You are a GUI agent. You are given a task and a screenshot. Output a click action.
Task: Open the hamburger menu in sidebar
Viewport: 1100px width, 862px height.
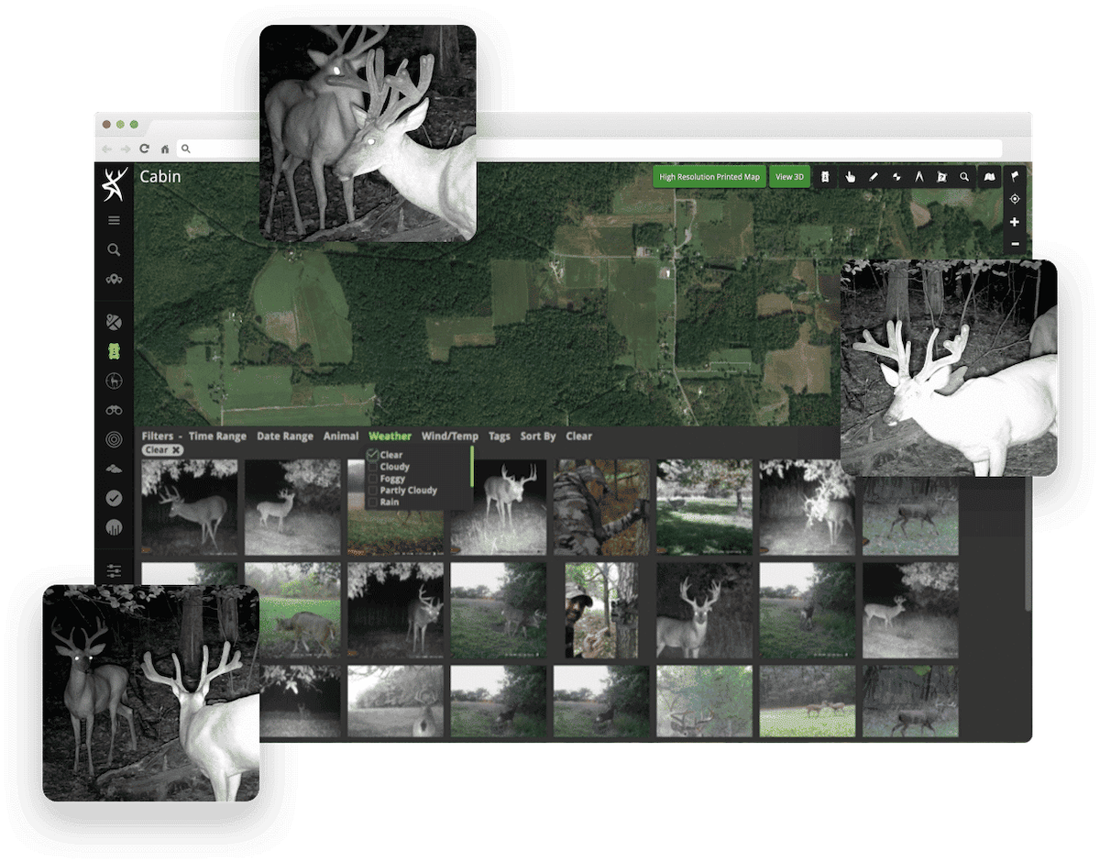[x=115, y=220]
